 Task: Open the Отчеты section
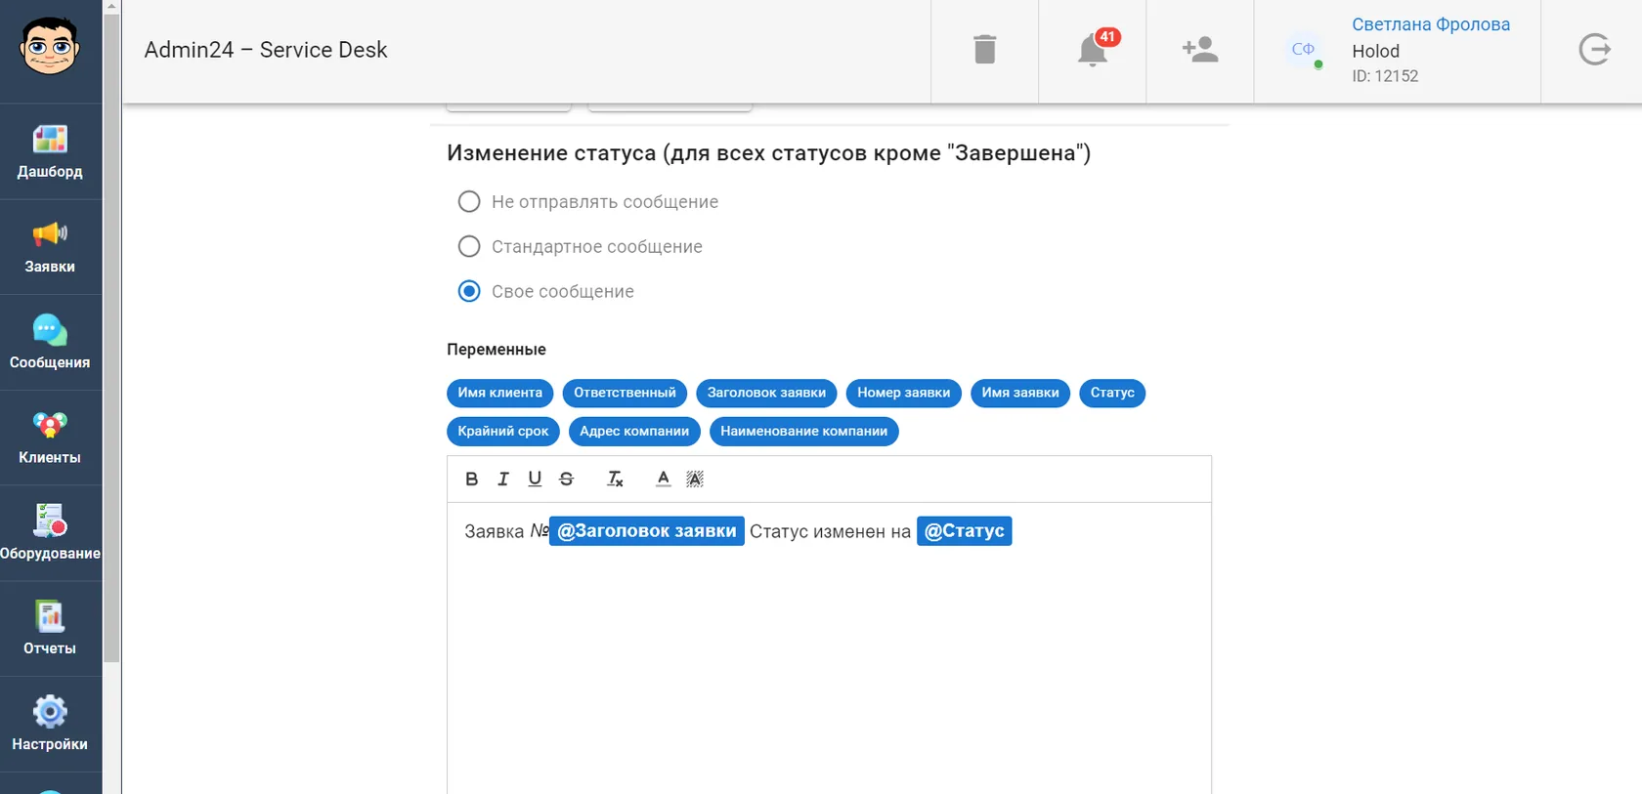tap(50, 628)
